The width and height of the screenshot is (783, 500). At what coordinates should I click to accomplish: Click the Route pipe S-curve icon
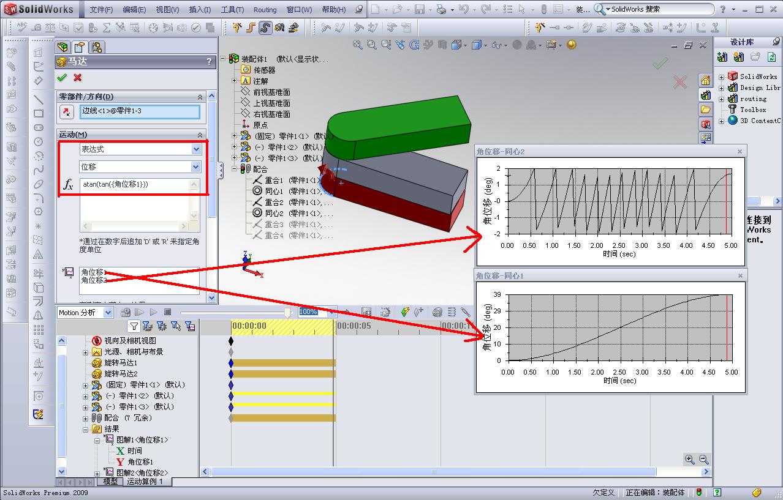point(265,28)
